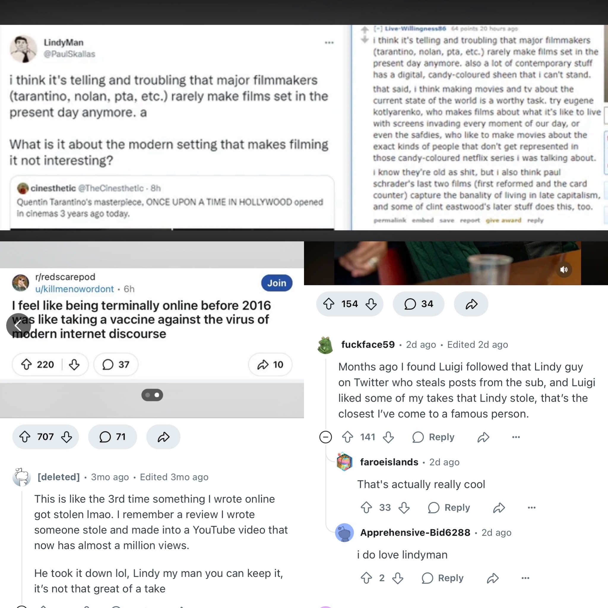The image size is (608, 608).
Task: Click permalink under the old Reddit comment
Action: (389, 220)
